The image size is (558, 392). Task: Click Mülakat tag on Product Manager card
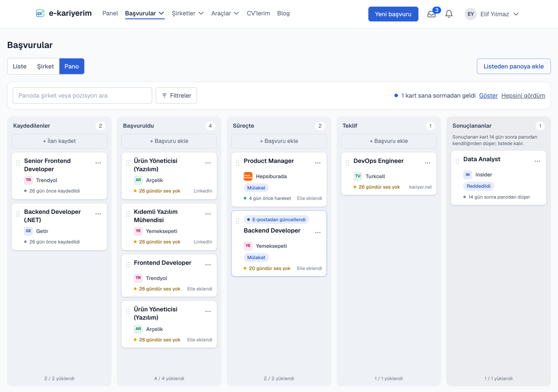pos(256,188)
